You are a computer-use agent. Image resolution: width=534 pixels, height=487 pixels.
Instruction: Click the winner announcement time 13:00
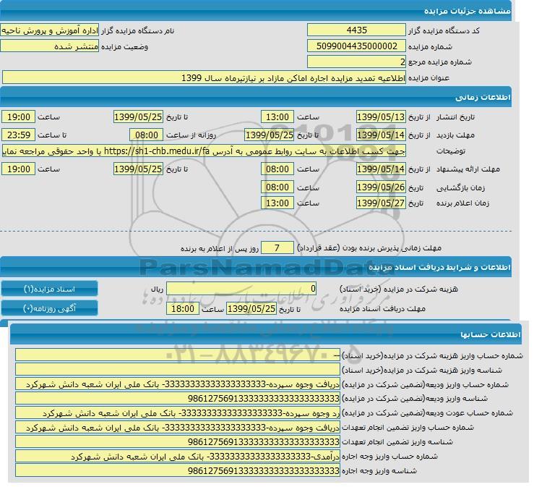[x=277, y=203]
